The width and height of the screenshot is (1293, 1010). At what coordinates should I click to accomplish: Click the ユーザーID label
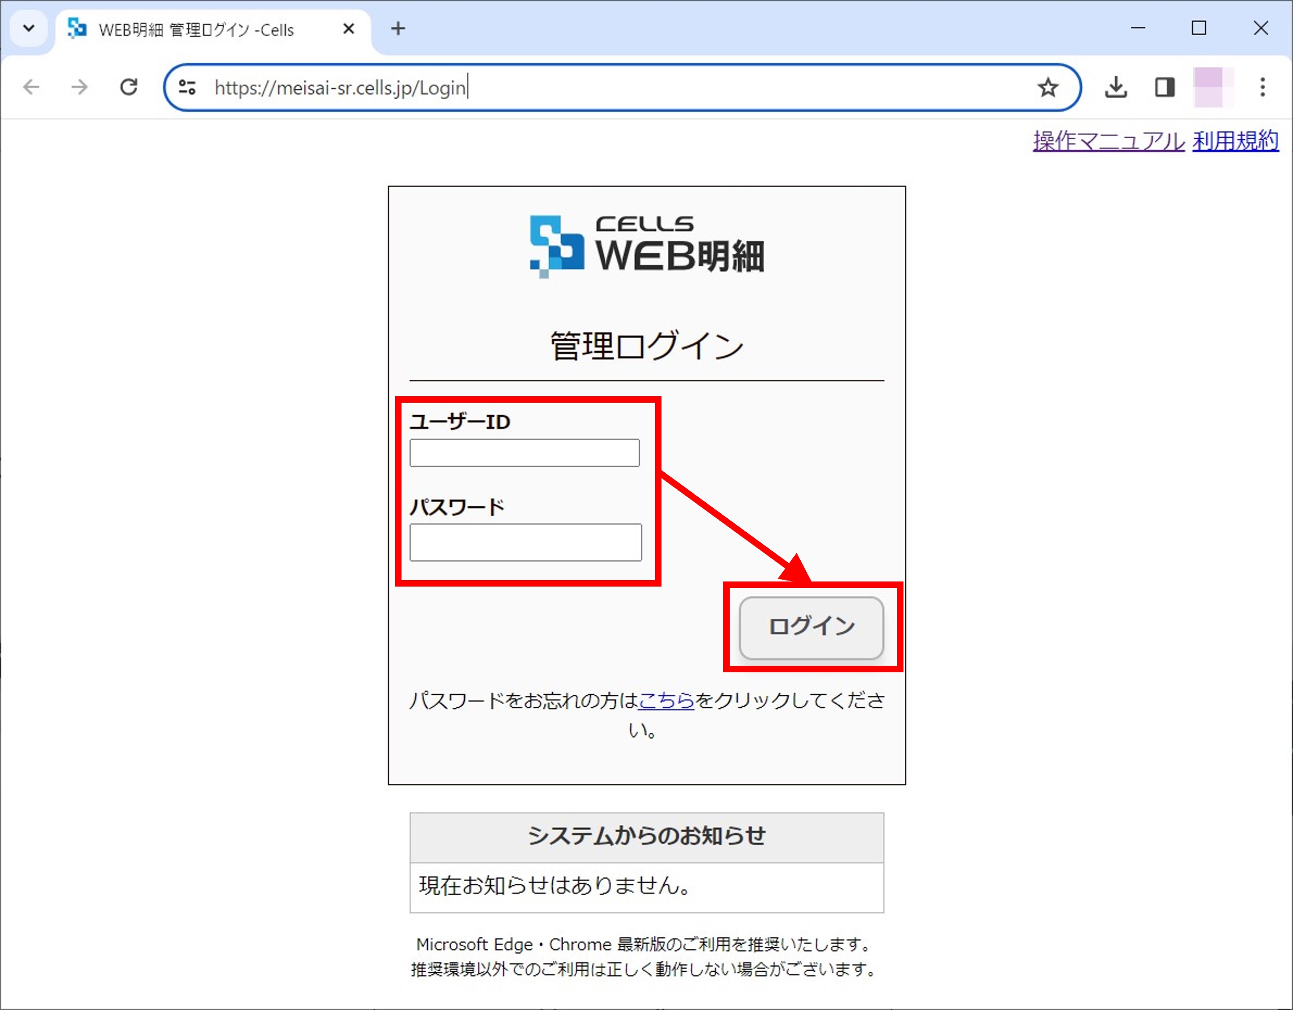[460, 422]
